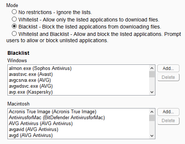This screenshot has height=144, width=185.
Task: Click Add button for Windows blacklist
Action: click(x=168, y=68)
